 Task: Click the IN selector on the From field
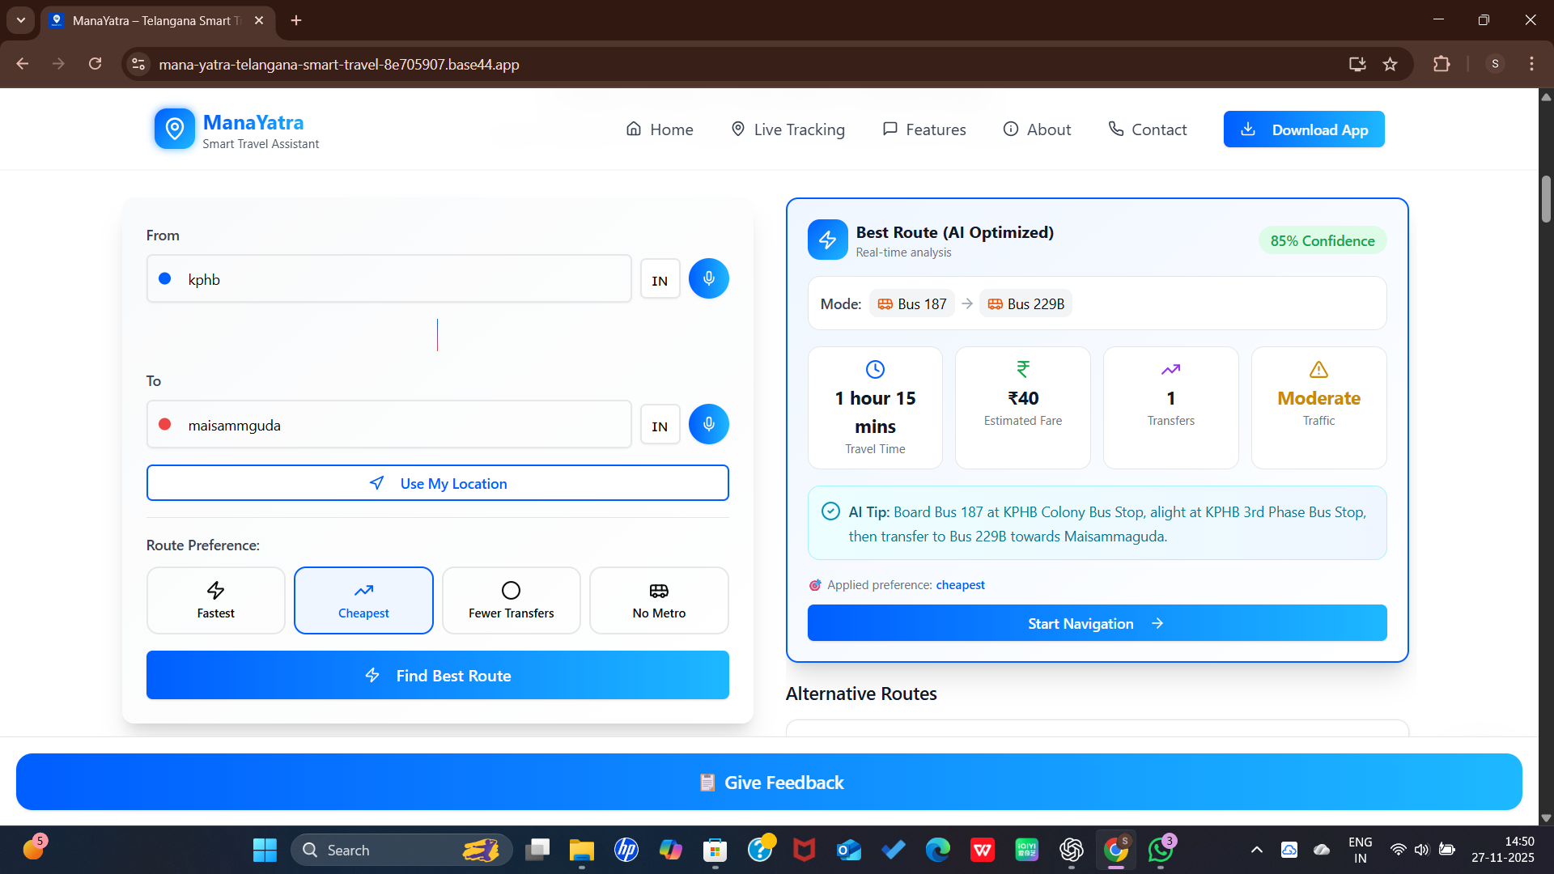pyautogui.click(x=660, y=278)
